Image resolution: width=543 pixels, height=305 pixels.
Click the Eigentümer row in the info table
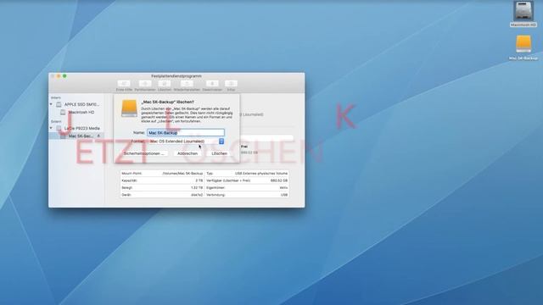pyautogui.click(x=247, y=188)
